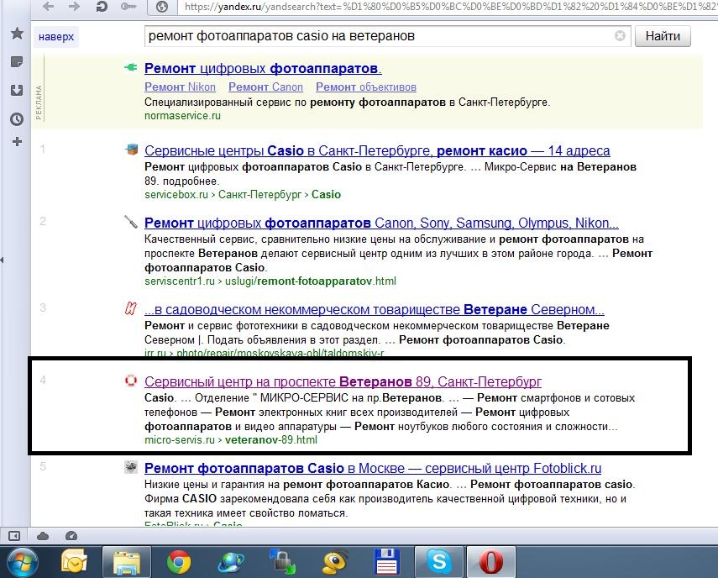Open 'Сервисный центр на проспекте Ветеранов 89'

[x=343, y=382]
